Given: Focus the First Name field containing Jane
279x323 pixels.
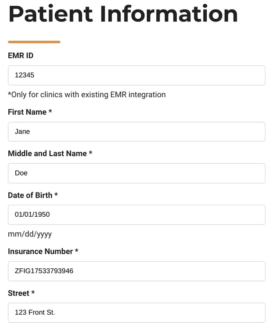Looking at the screenshot, I should [137, 132].
